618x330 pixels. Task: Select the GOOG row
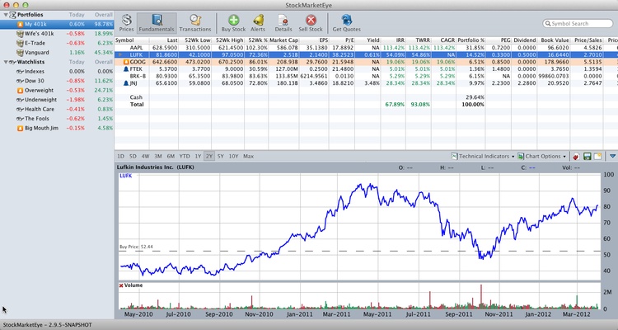click(x=366, y=62)
